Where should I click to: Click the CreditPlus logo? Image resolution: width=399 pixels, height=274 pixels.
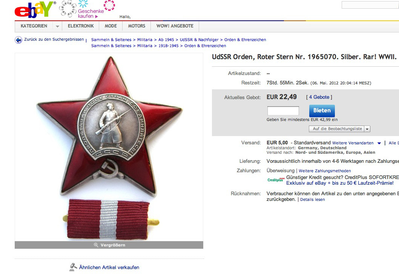[x=276, y=180]
